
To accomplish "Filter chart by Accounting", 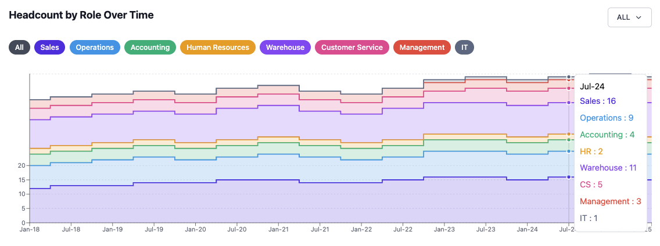I will tap(150, 48).
